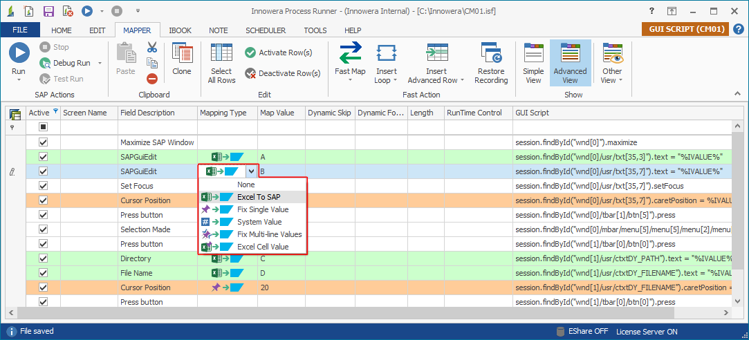Click the Insert Loop icon
Image resolution: width=749 pixels, height=340 pixels.
387,53
